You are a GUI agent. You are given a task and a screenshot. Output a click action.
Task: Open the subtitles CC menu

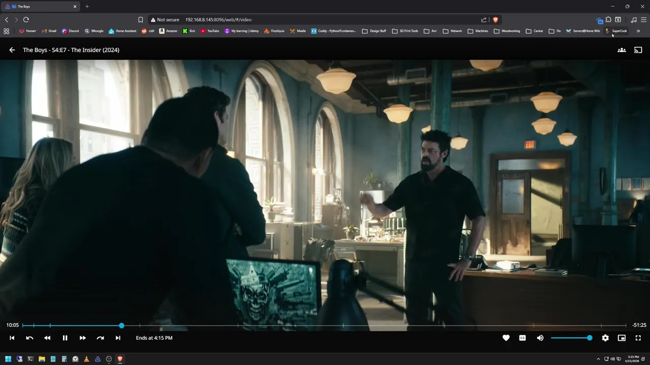point(523,338)
